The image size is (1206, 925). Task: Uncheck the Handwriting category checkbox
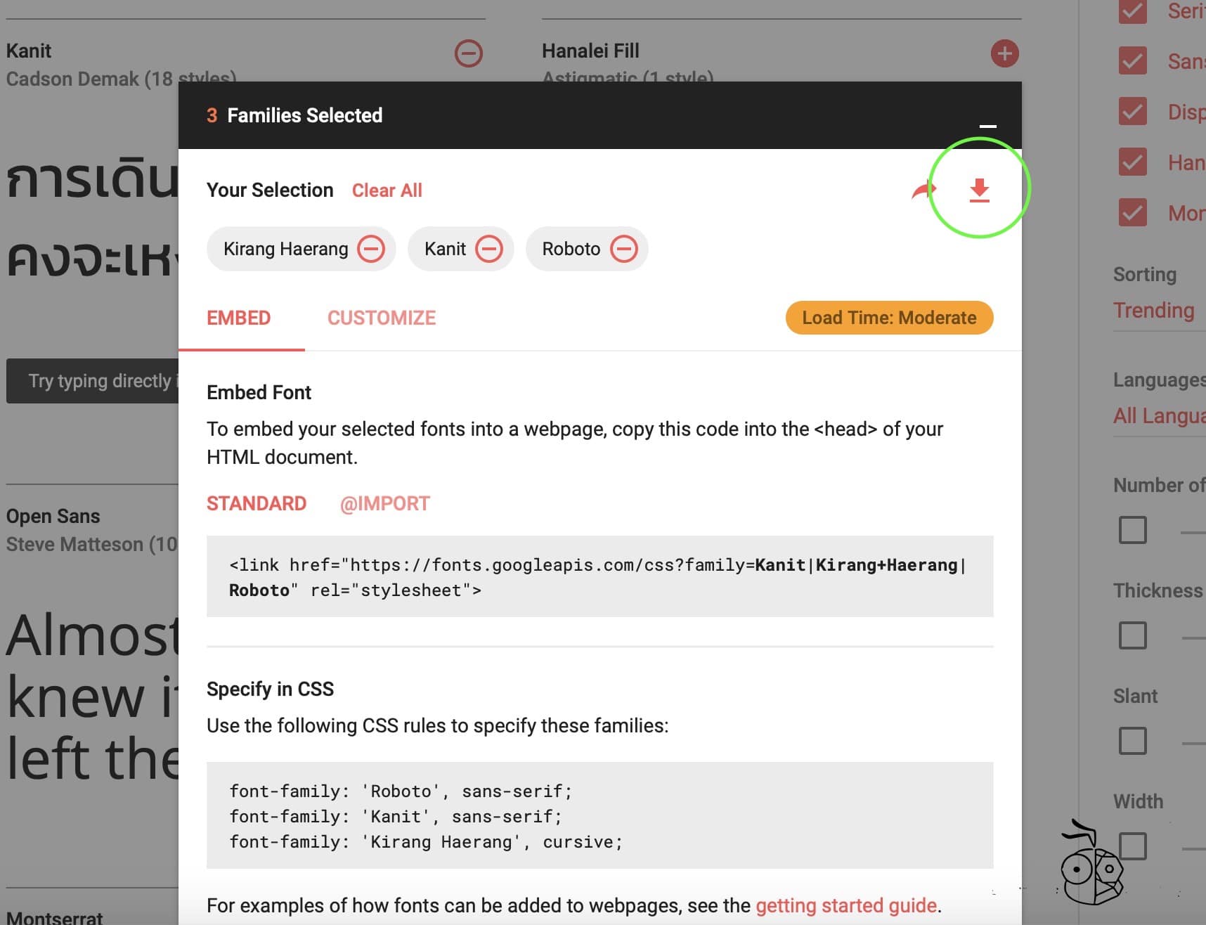click(1132, 162)
